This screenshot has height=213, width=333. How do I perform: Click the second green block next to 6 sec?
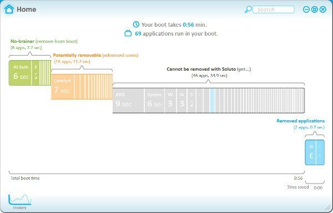click(36, 73)
